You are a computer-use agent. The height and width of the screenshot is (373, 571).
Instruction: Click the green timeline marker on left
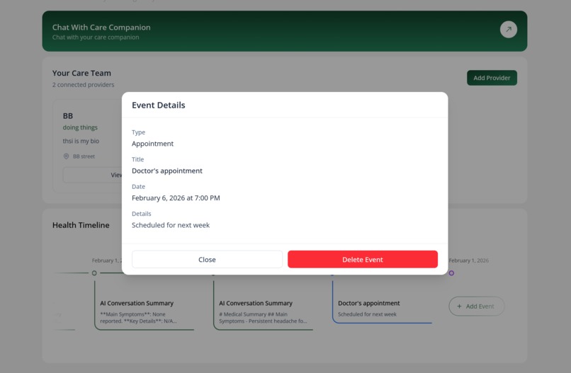point(94,273)
